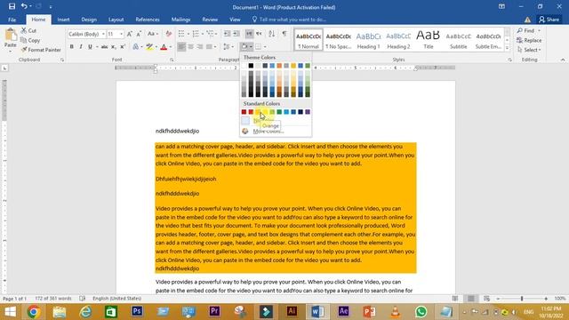The height and width of the screenshot is (320, 569).
Task: Toggle Strikethrough abc formatting
Action: (x=104, y=47)
